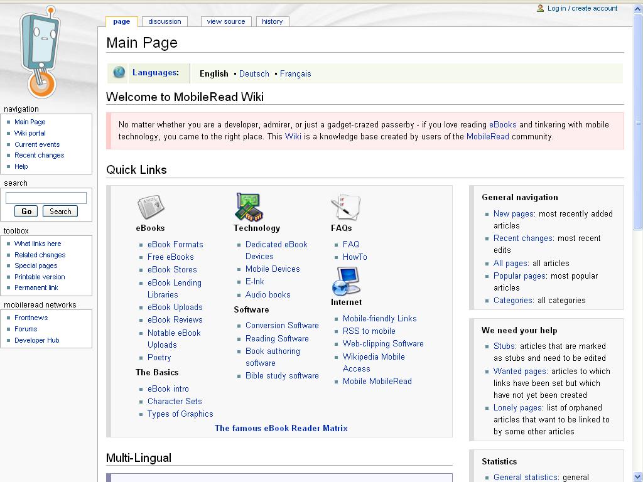Open the E-Ink link
The image size is (643, 482).
point(255,282)
